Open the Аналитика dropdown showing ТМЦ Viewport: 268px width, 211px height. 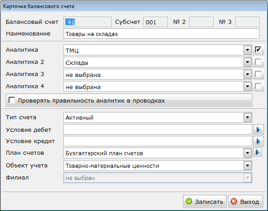click(x=247, y=50)
